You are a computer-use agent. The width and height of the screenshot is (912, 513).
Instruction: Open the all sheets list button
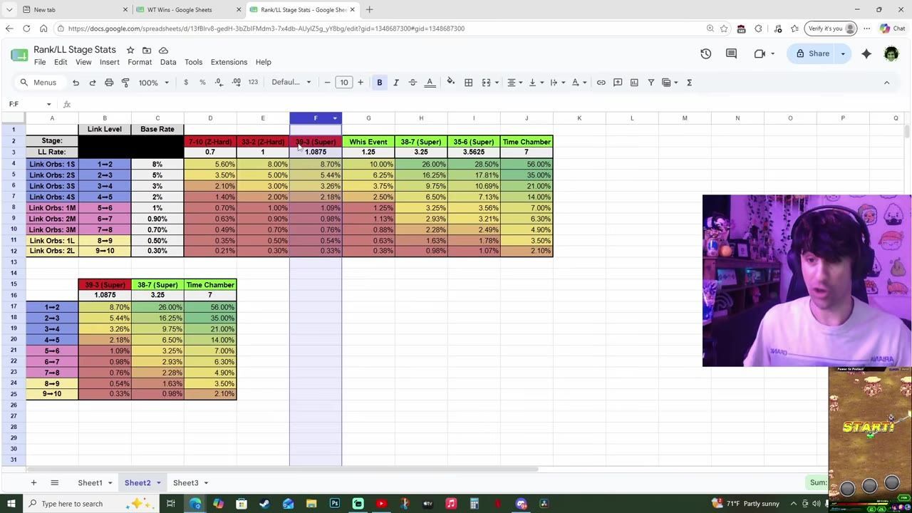[x=54, y=483]
